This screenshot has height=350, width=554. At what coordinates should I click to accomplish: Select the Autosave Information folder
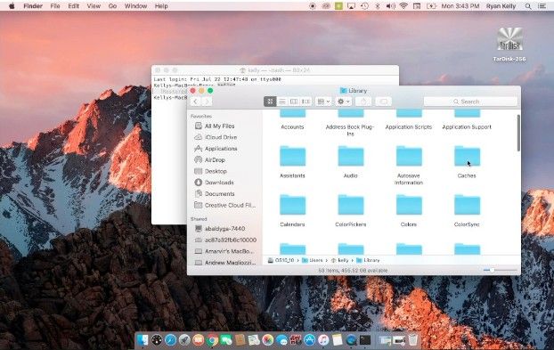tap(409, 157)
